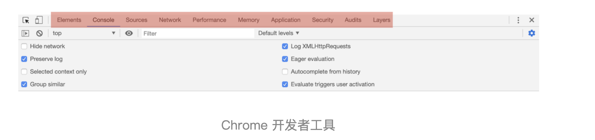Screen dimensions: 595x140
Task: Open the three-dot DevTools menu
Action: tap(518, 20)
